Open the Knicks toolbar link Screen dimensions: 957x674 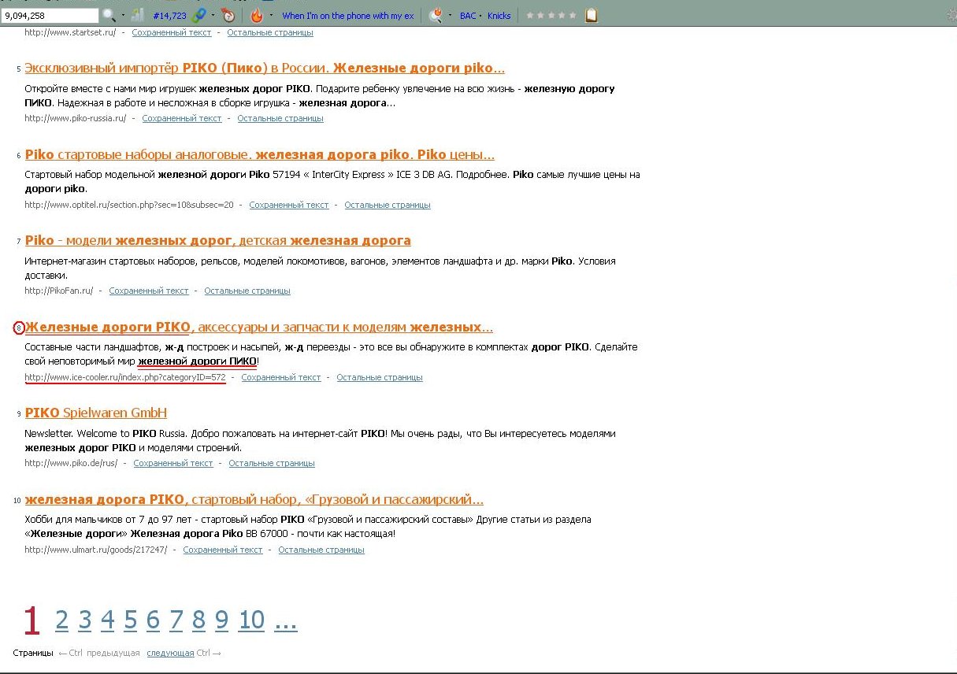pyautogui.click(x=499, y=16)
